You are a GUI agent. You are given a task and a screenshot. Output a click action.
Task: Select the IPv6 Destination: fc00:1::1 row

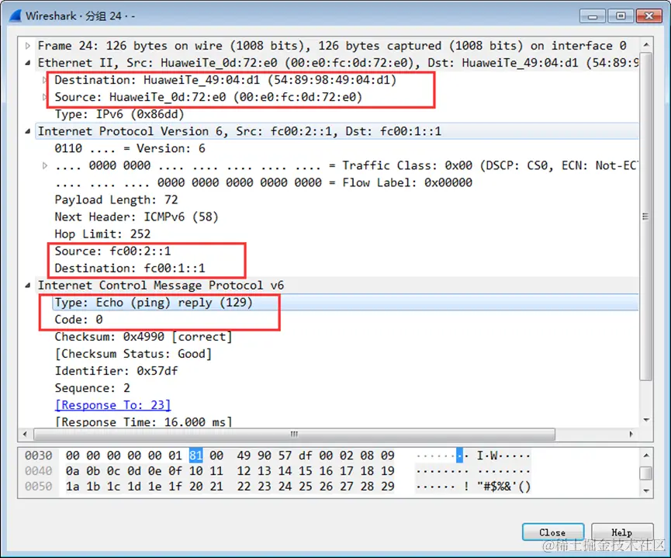click(x=130, y=269)
